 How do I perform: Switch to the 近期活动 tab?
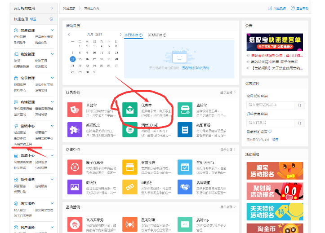[157, 35]
